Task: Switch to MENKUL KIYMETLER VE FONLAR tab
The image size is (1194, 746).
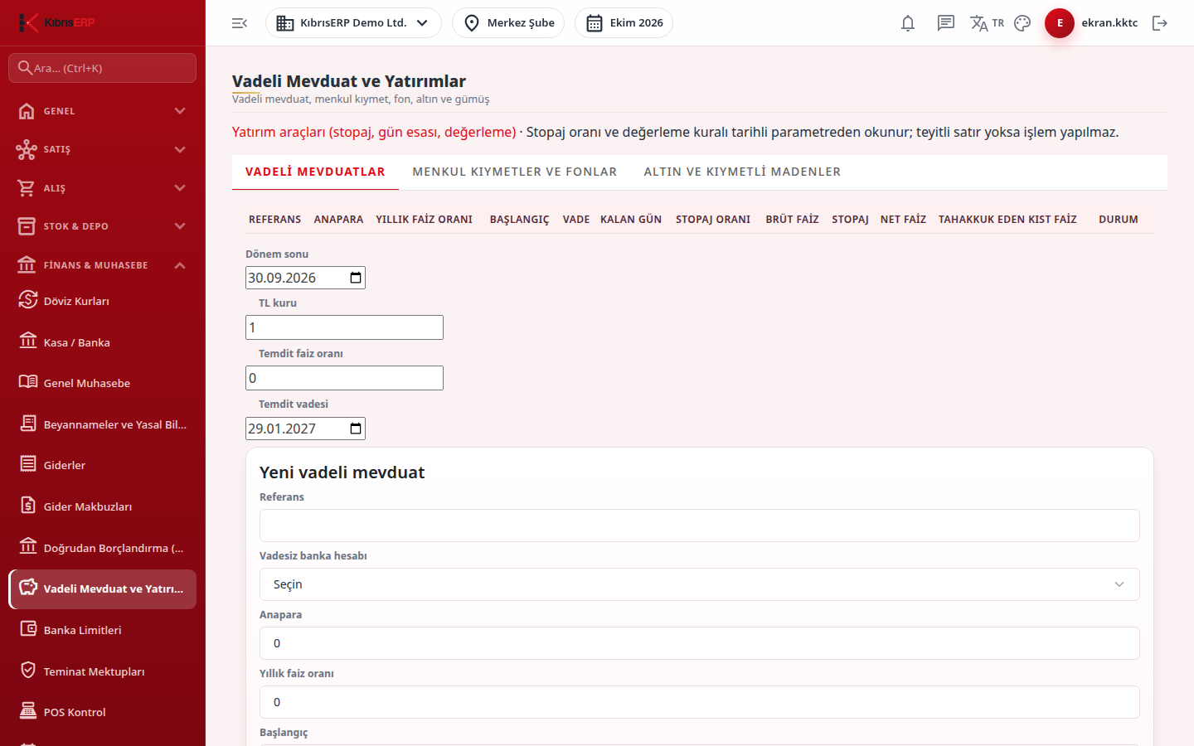Action: coord(515,172)
